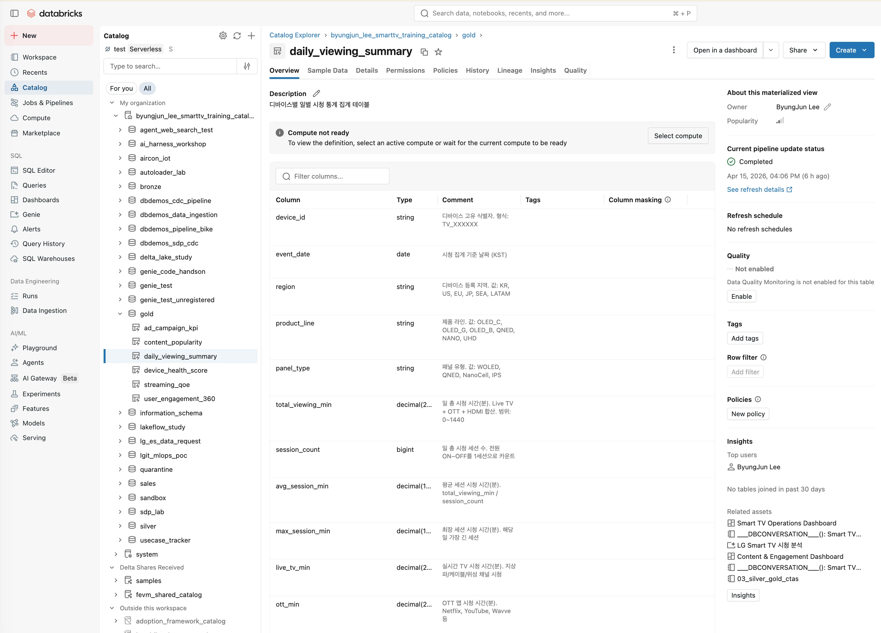Expand the bronze schema
The height and width of the screenshot is (633, 881).
click(x=120, y=186)
